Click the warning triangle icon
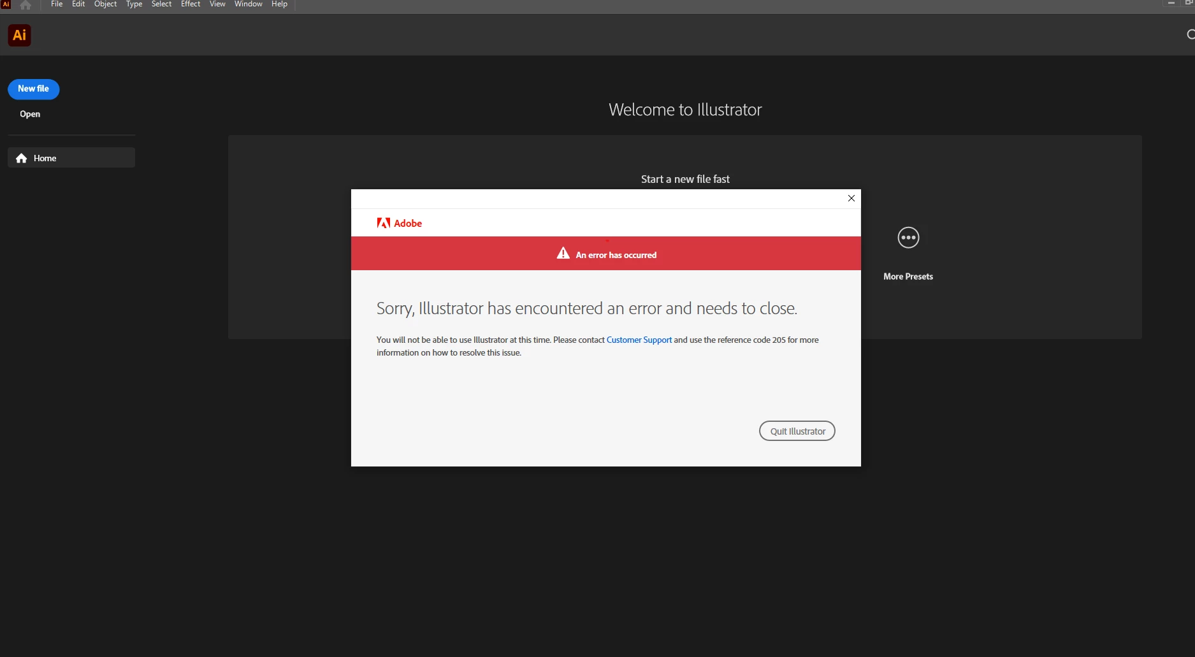Viewport: 1195px width, 657px height. (563, 254)
